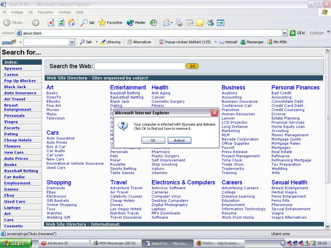Expand MSN toolbar search box dropdown
The width and height of the screenshot is (331, 248).
[72, 42]
